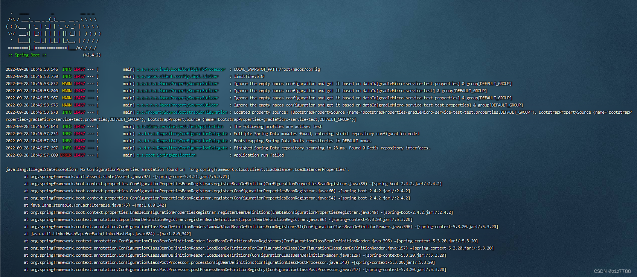Click logger c.a.n.c.c.impl.LocalConfigInfoProcessor
This screenshot has height=277, width=637.
pos(181,69)
